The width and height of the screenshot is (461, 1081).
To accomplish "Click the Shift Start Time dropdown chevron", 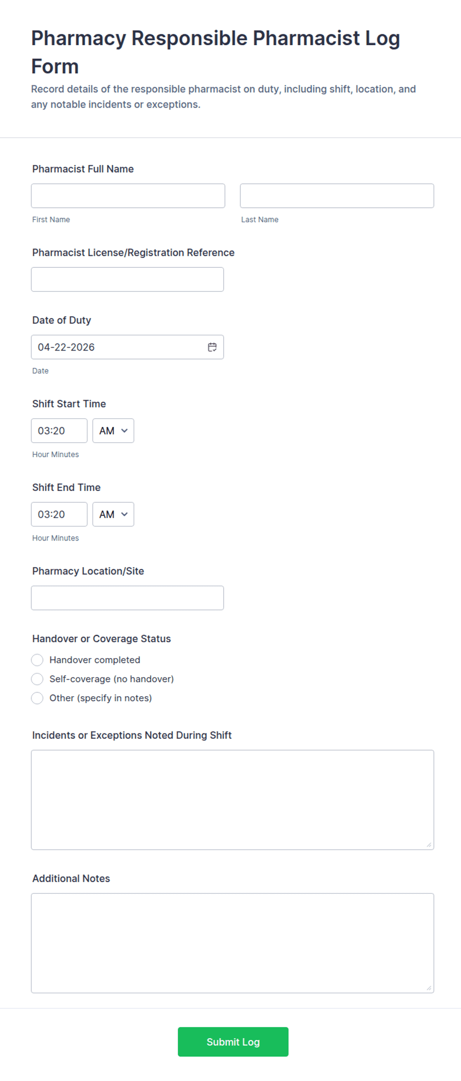I will [x=124, y=431].
